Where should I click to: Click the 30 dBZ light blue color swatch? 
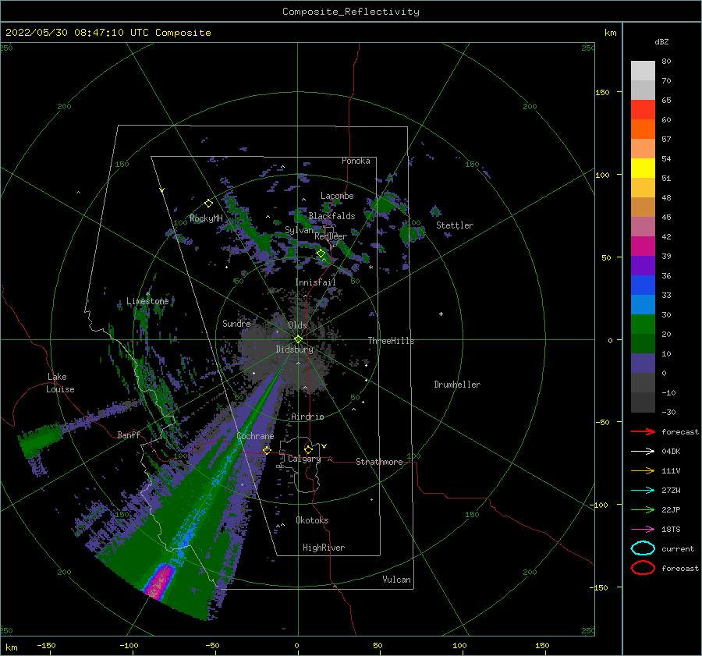click(x=643, y=304)
